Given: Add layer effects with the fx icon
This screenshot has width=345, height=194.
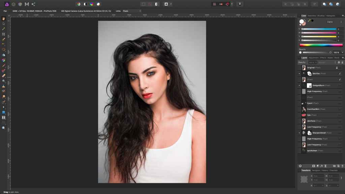Looking at the screenshot, I should tap(322, 166).
